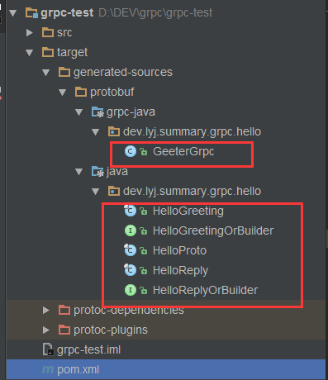The width and height of the screenshot is (328, 380).
Task: Click the target folder icon
Action: point(48,52)
